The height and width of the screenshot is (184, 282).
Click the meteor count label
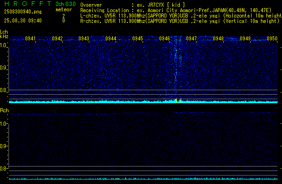pyautogui.click(x=64, y=9)
